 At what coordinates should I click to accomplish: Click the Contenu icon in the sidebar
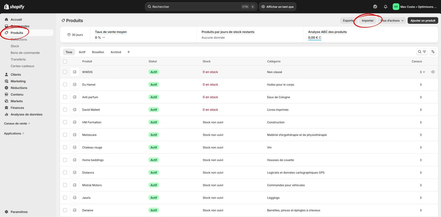(7, 95)
